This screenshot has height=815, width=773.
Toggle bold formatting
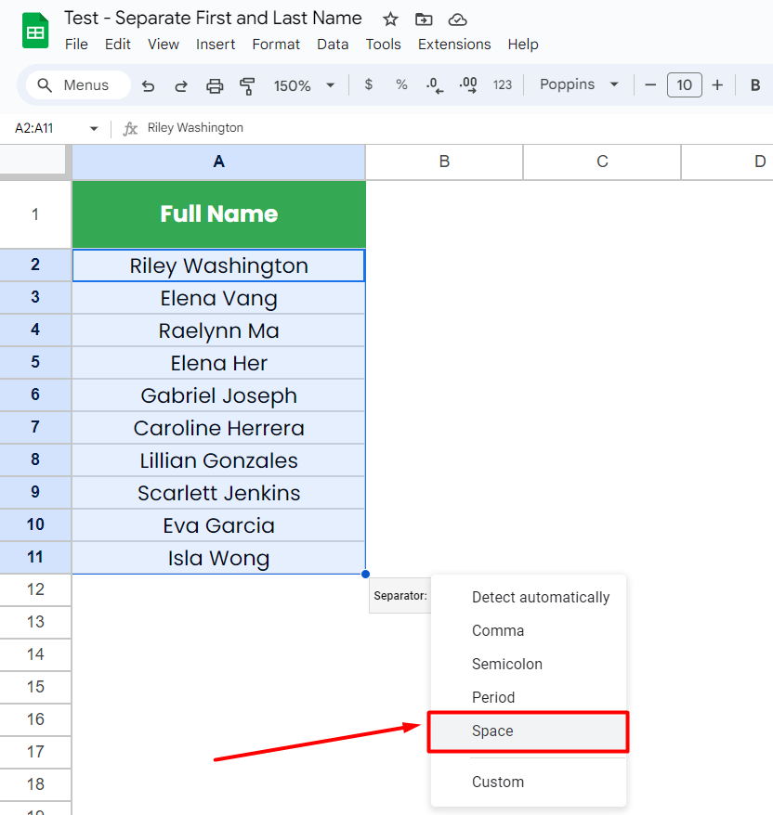(755, 84)
